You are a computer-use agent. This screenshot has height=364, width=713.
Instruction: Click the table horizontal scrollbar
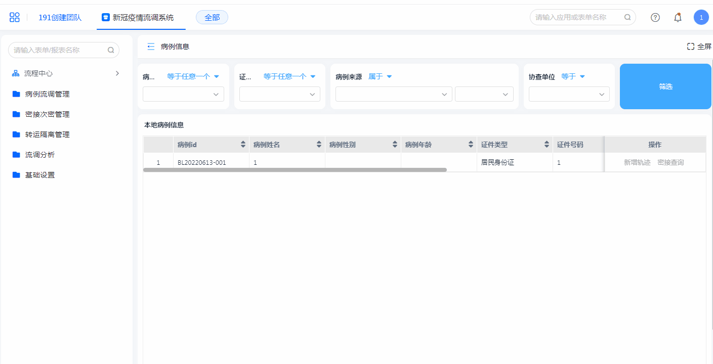pos(295,170)
